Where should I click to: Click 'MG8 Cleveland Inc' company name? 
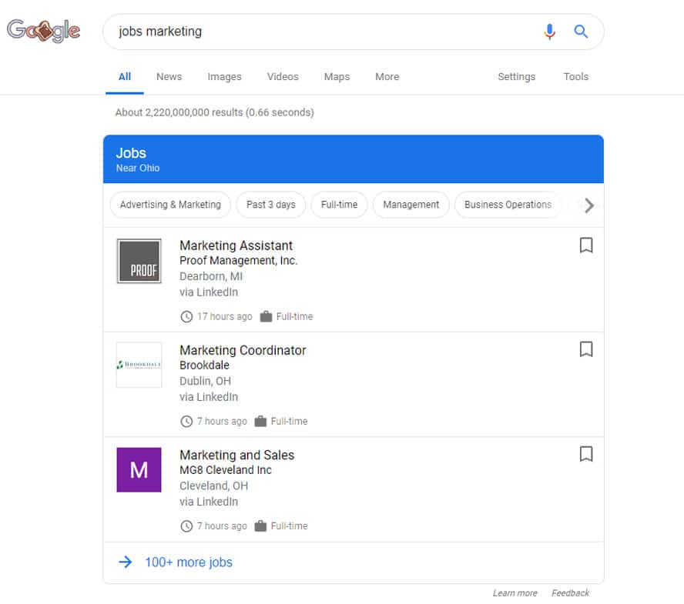pos(226,470)
